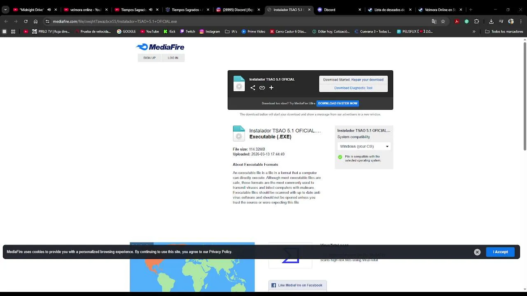Click Repair your download link

[367, 80]
